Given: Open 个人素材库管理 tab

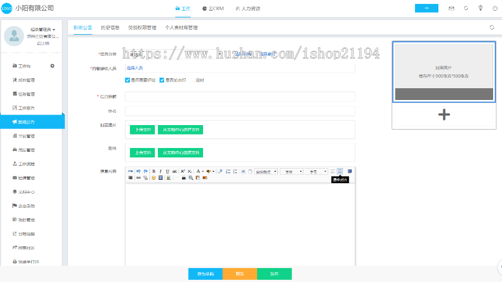Looking at the screenshot, I should pyautogui.click(x=181, y=27).
